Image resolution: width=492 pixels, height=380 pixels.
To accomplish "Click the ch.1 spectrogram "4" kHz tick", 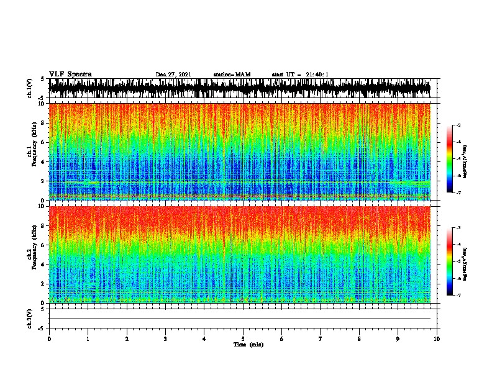I will click(43, 162).
